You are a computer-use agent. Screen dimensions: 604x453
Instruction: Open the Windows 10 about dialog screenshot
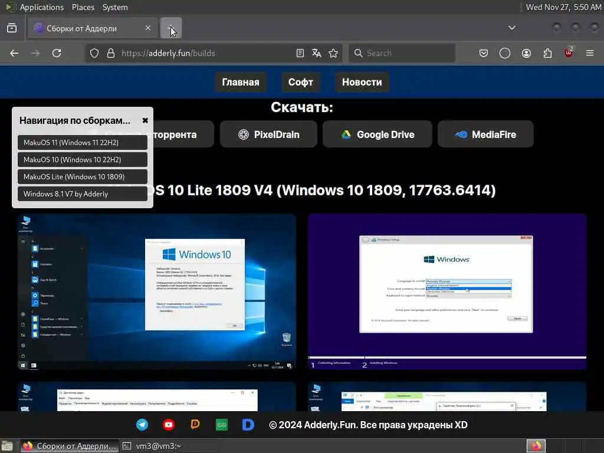coord(157,292)
